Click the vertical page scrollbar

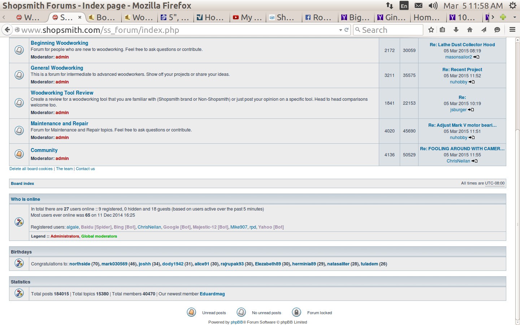[517, 181]
